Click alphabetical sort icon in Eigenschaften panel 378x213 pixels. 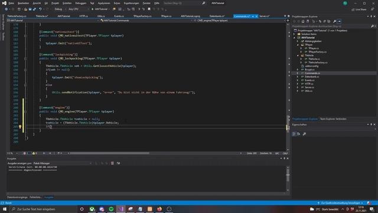[x=299, y=134]
